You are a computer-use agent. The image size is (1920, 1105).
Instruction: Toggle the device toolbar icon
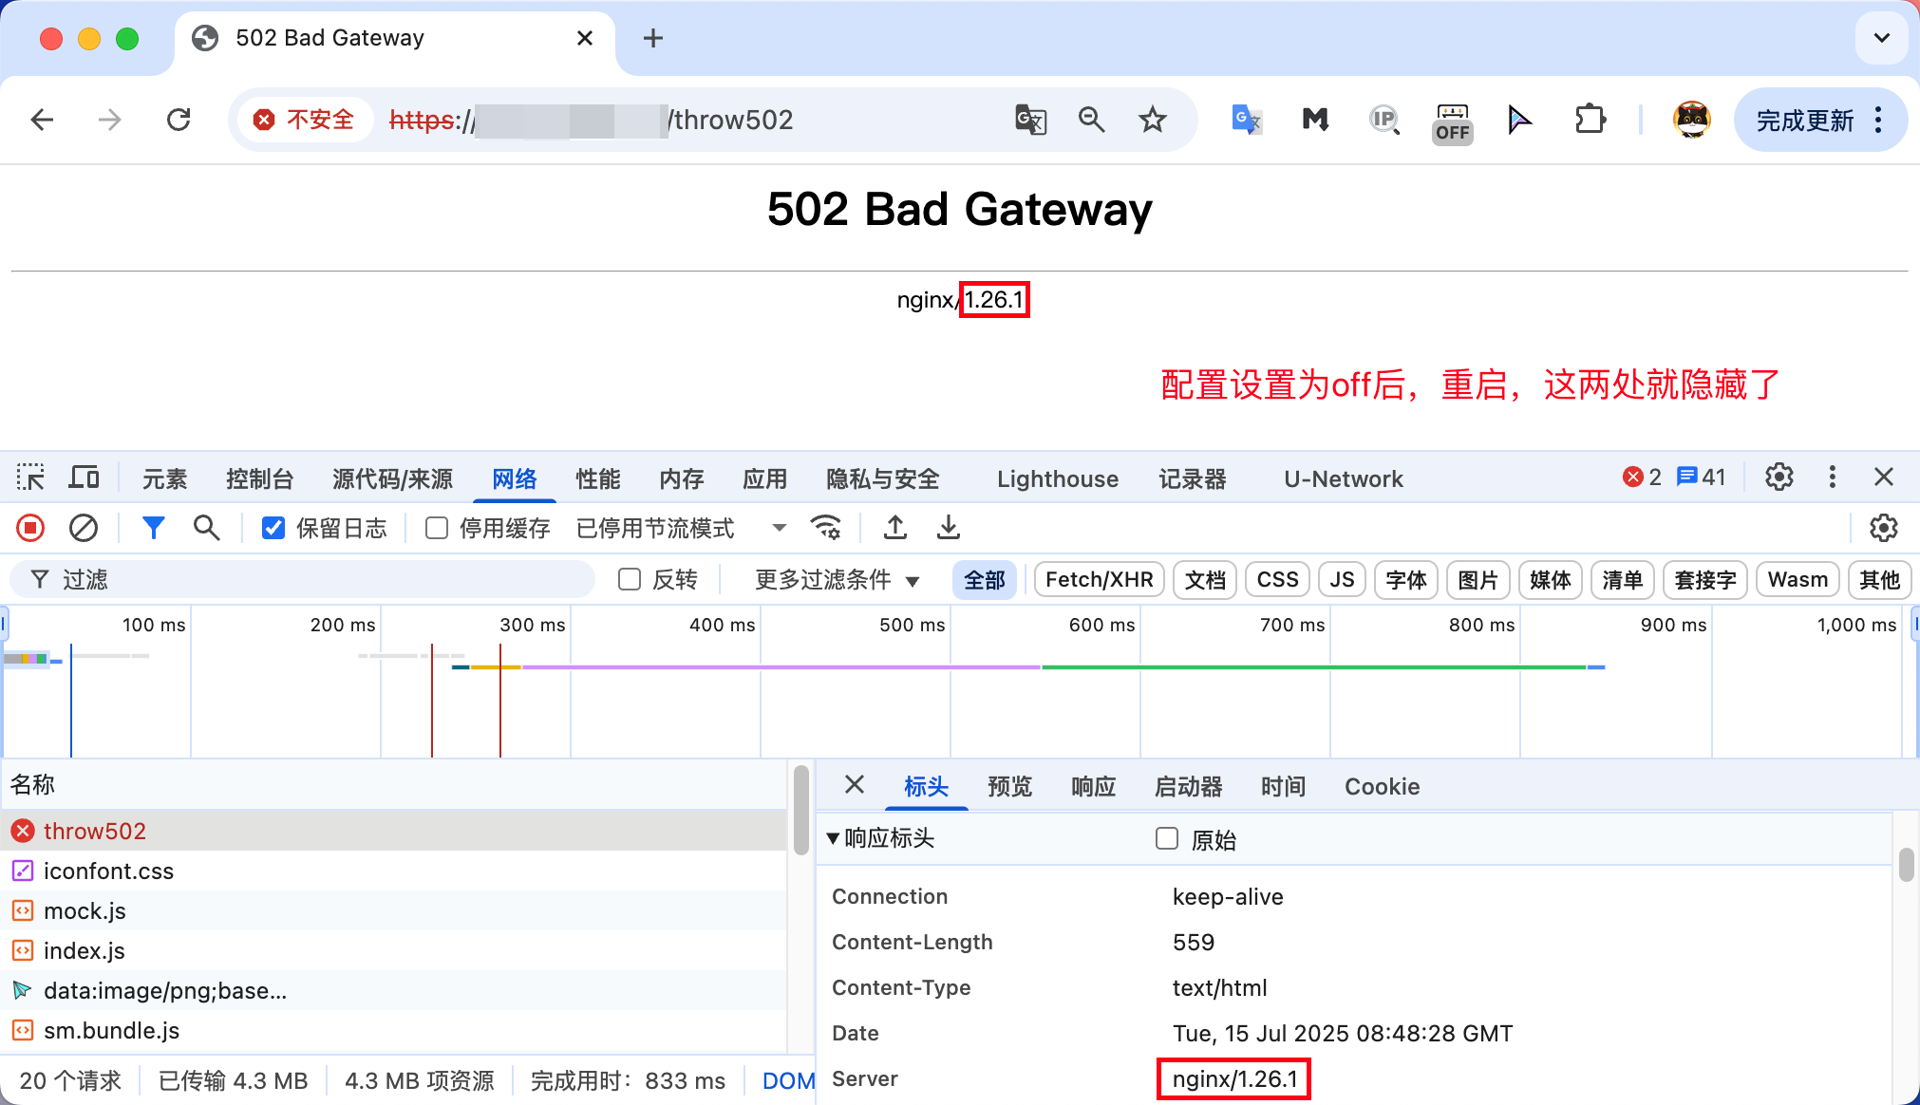coord(84,478)
